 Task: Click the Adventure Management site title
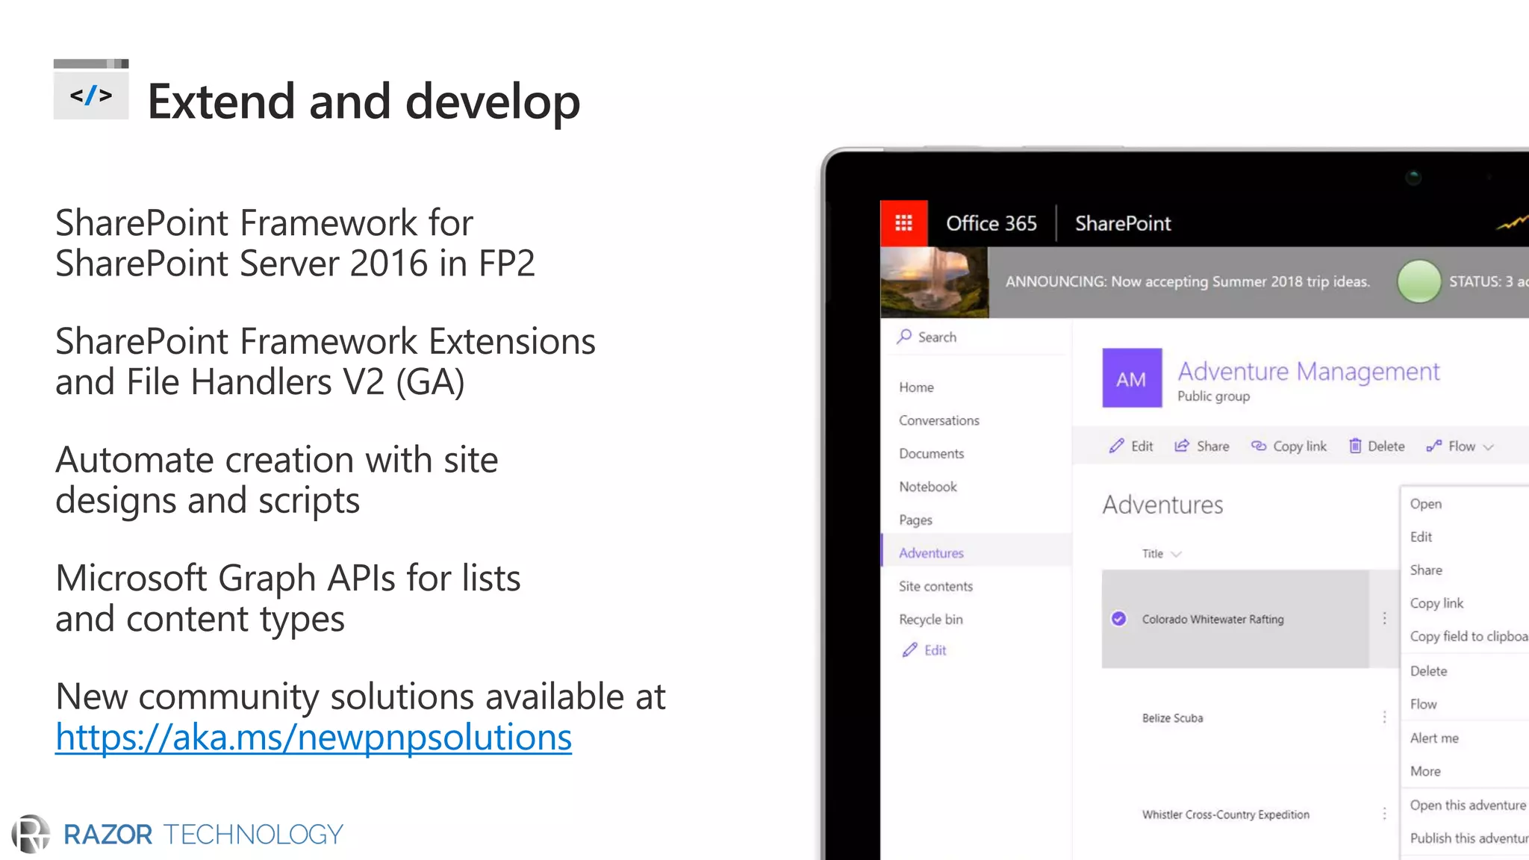(x=1309, y=371)
